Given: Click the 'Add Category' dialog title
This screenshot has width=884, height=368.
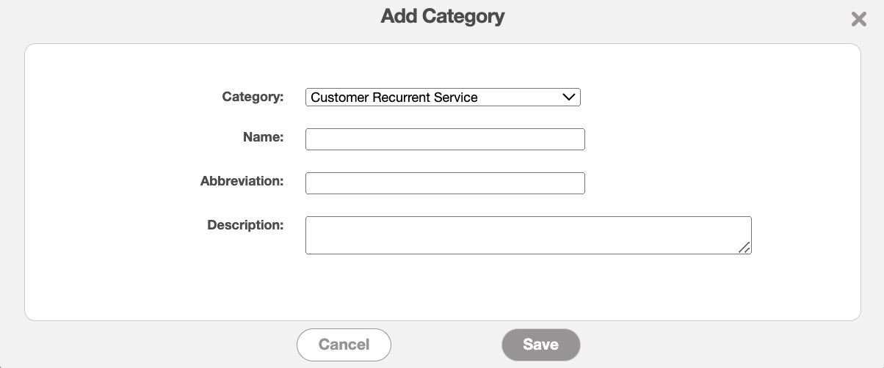Looking at the screenshot, I should click(x=442, y=16).
